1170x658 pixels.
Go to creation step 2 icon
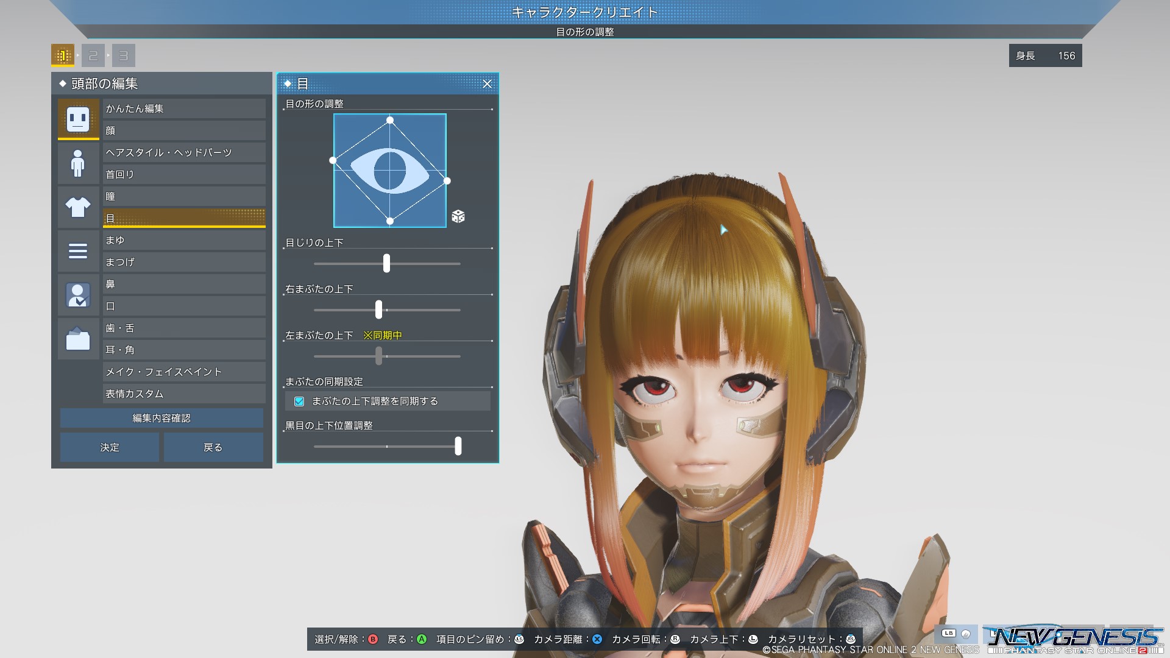point(93,55)
